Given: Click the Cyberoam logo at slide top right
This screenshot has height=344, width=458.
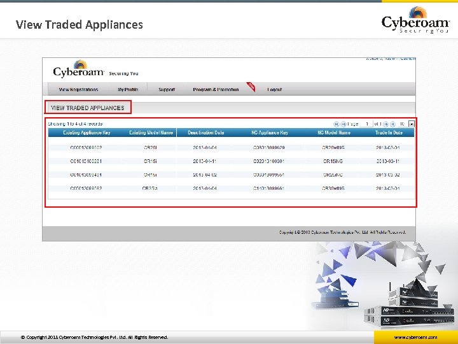Looking at the screenshot, I should click(x=415, y=20).
